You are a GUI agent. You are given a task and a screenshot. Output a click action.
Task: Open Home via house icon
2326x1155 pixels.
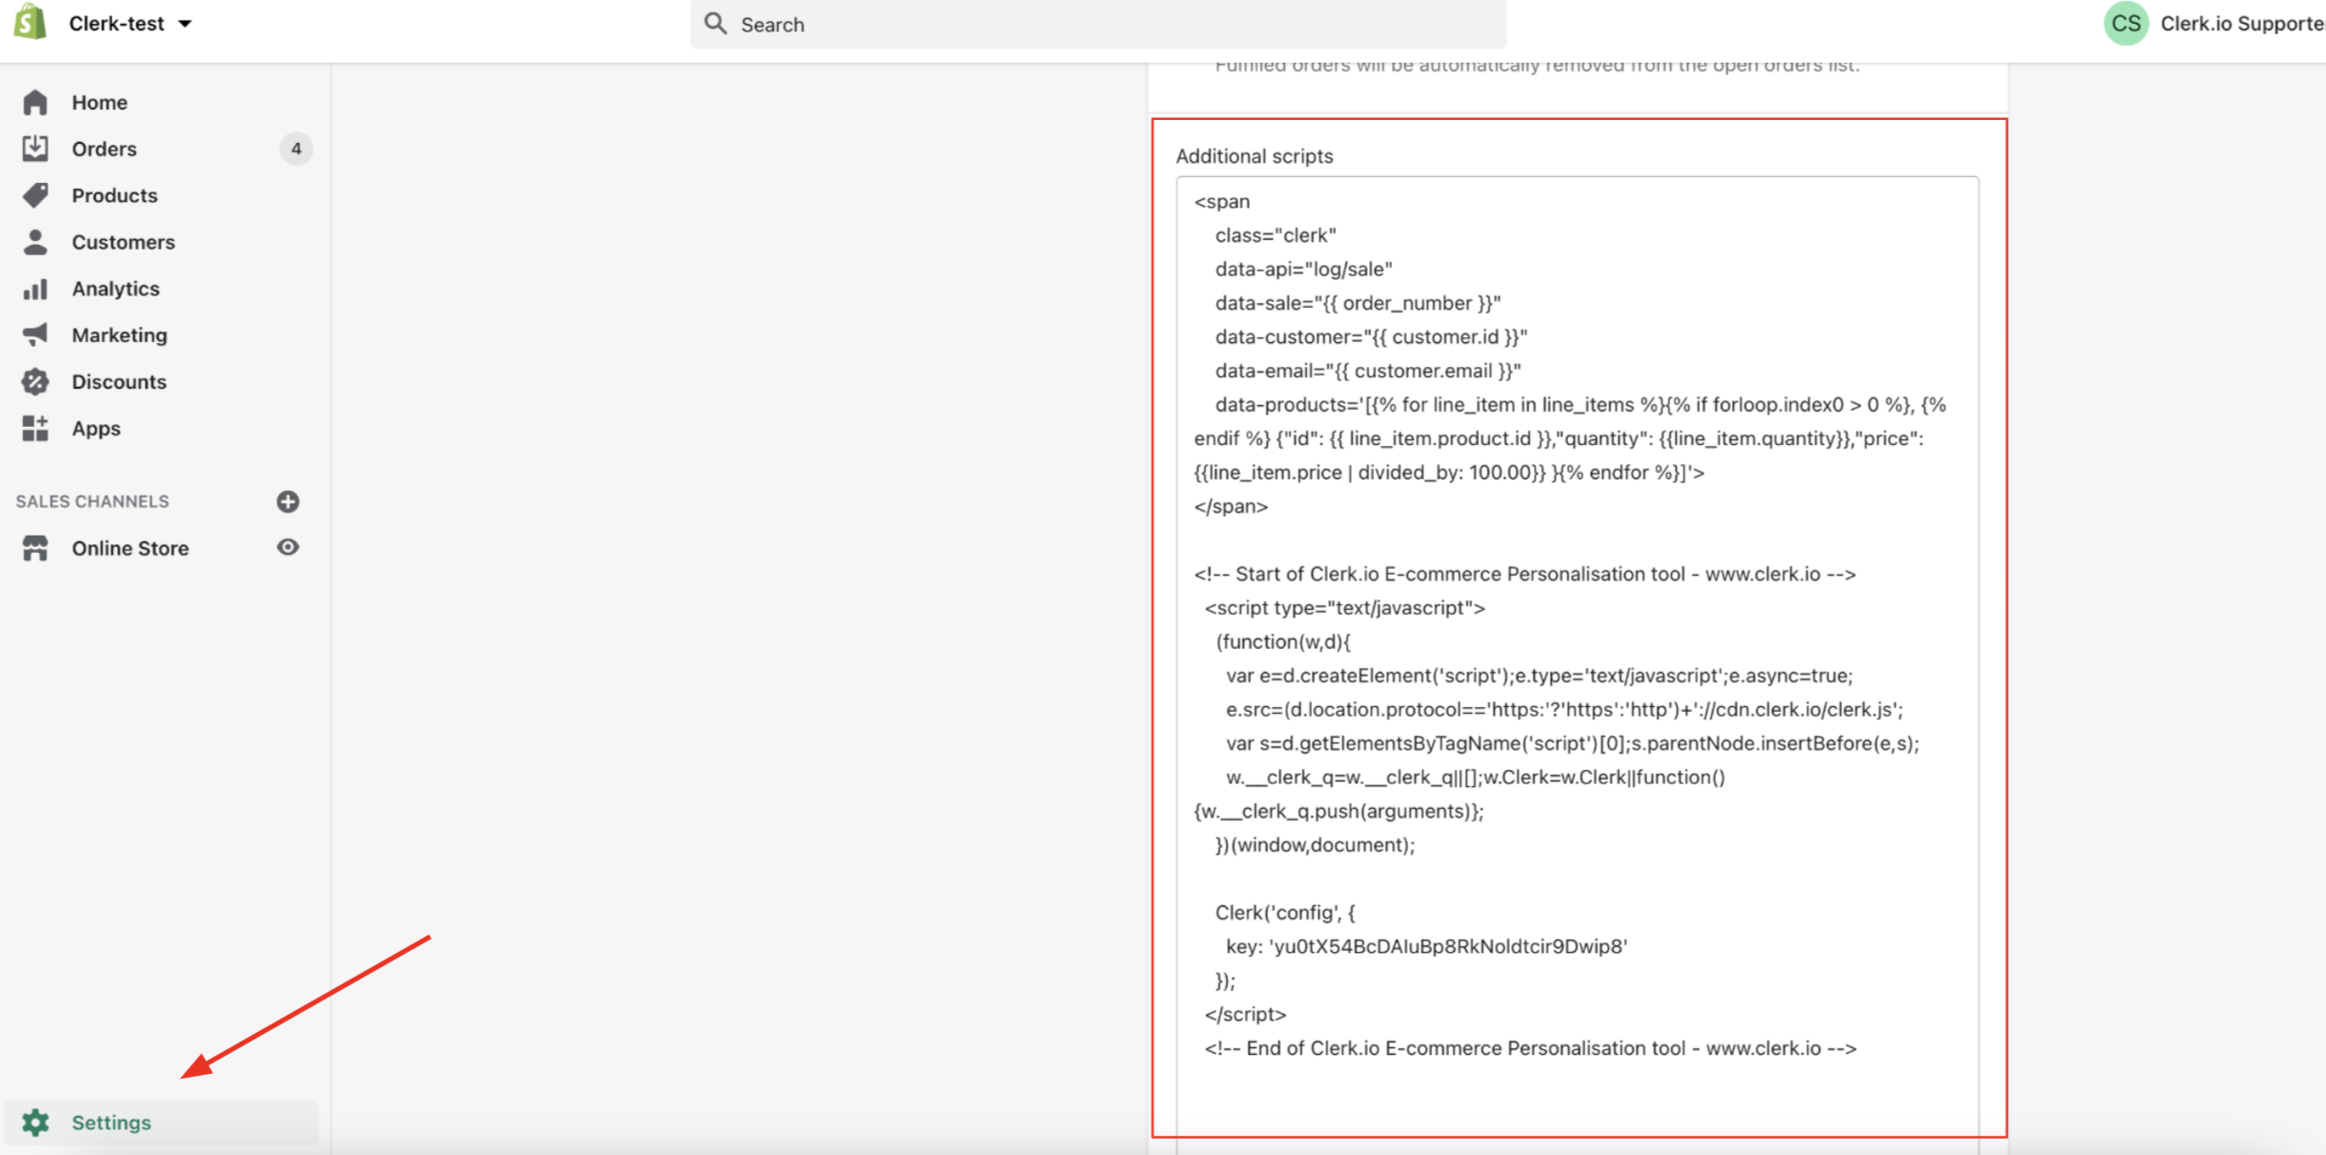[35, 102]
